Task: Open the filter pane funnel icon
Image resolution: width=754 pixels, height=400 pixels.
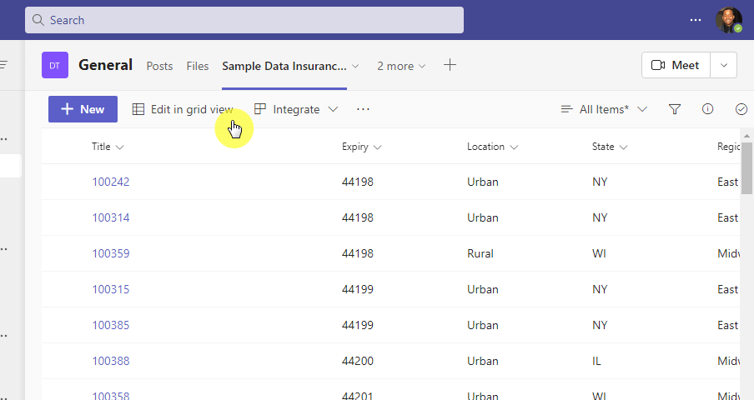Action: (675, 109)
